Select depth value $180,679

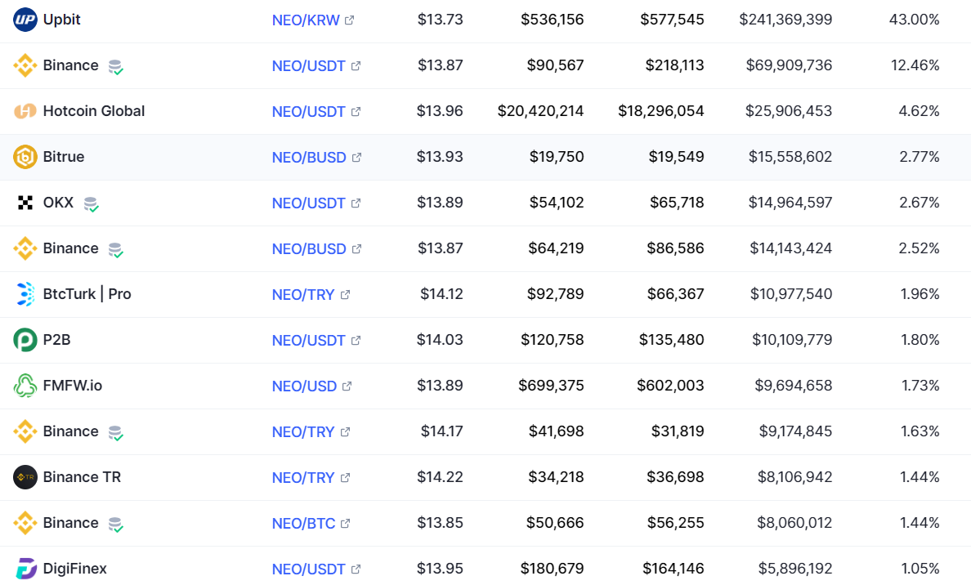(552, 569)
